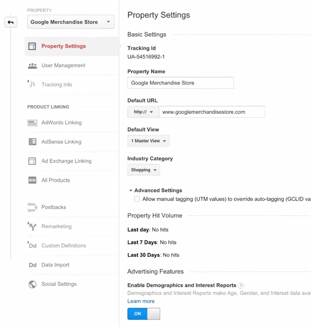Select the 1 Master View default view button

(x=148, y=141)
